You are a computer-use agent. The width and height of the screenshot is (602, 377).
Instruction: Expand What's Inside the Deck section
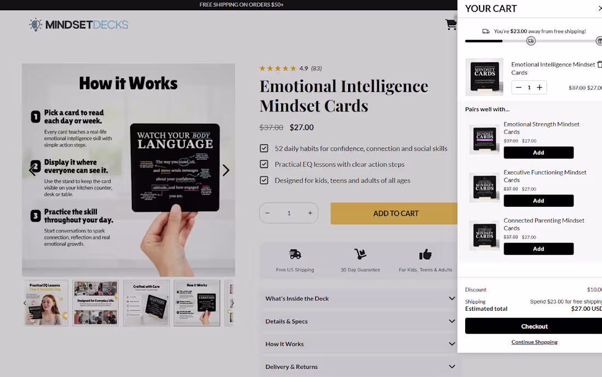pyautogui.click(x=360, y=299)
